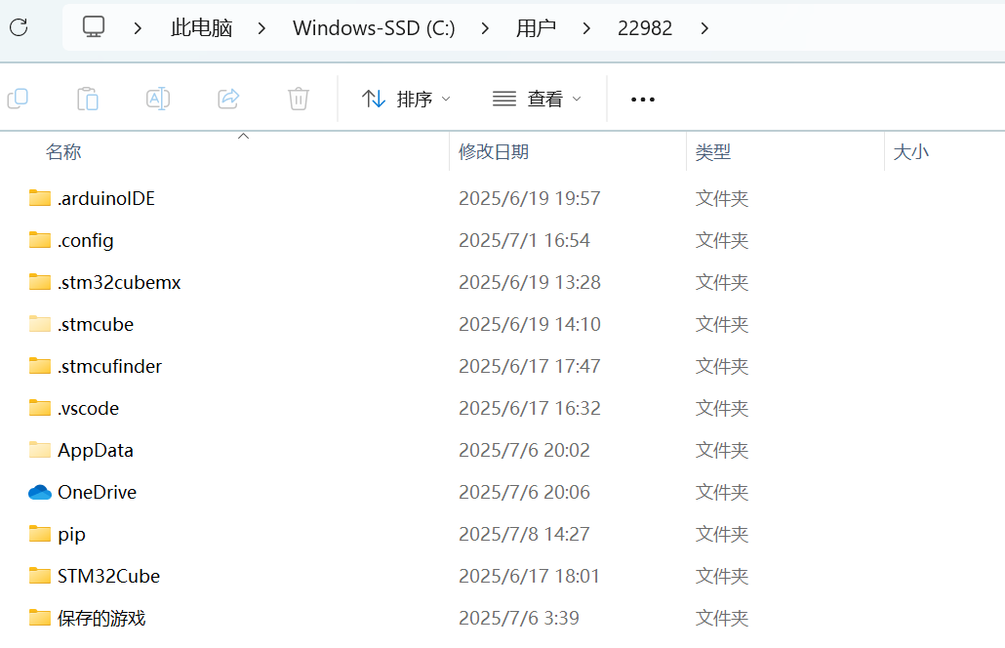Viewport: 1005px width, 648px height.
Task: Open the three-dot more options menu
Action: point(643,100)
